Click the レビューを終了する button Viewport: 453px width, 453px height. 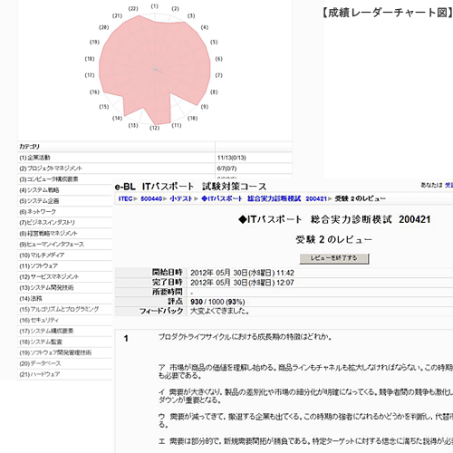point(334,258)
